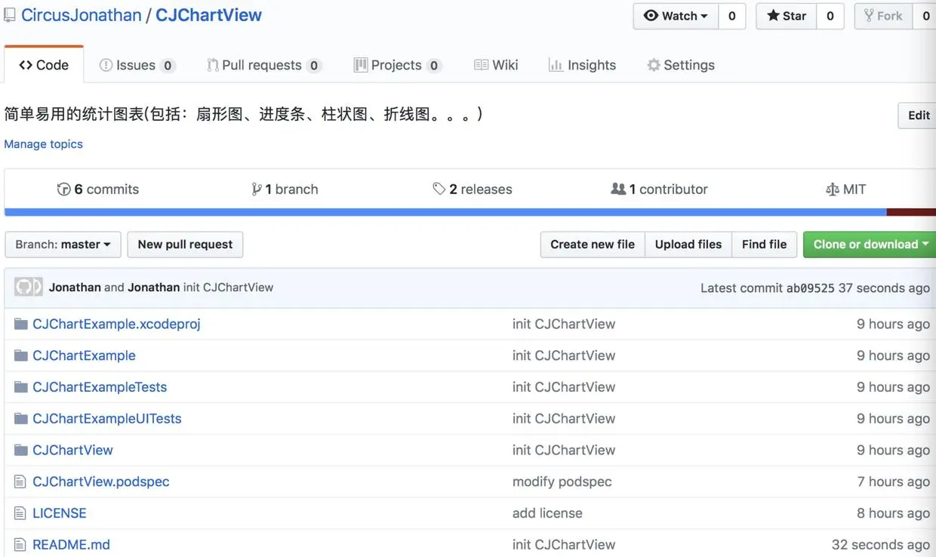Image resolution: width=936 pixels, height=557 pixels.
Task: Open the Manage topics link
Action: tap(43, 143)
